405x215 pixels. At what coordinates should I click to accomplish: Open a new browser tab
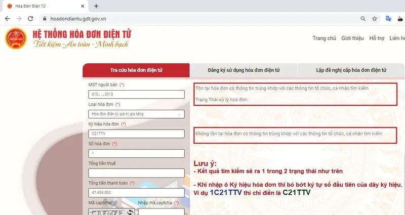pyautogui.click(x=96, y=6)
